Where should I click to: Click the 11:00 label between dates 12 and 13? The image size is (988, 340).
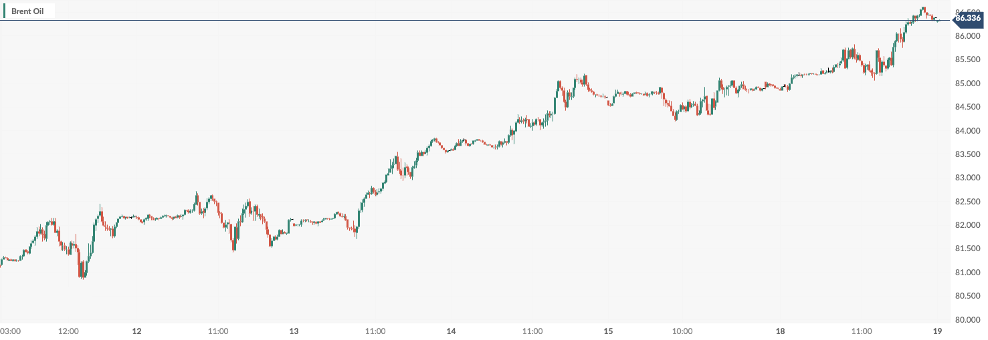(x=218, y=331)
